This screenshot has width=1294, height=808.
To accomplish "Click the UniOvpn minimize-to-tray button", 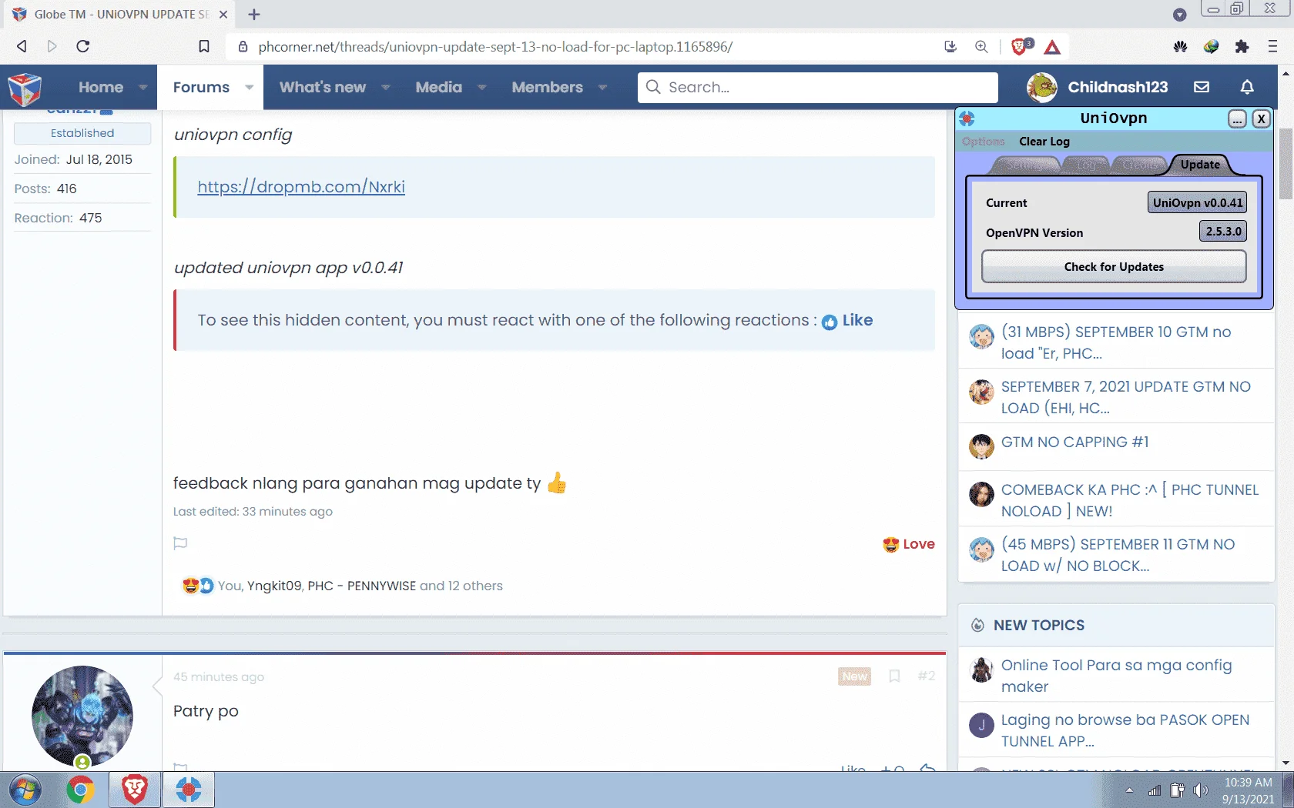I will [1237, 119].
